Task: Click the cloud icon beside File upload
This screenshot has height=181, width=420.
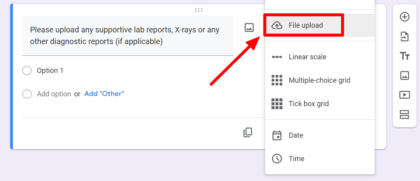Action: click(277, 25)
